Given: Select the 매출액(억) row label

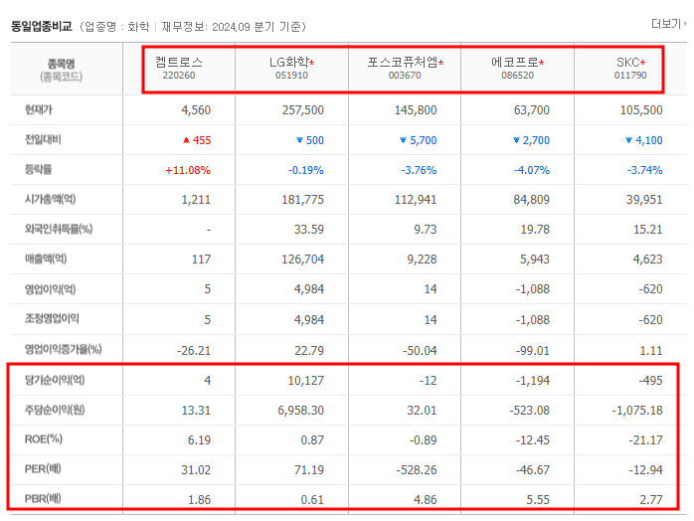Looking at the screenshot, I should tap(46, 259).
